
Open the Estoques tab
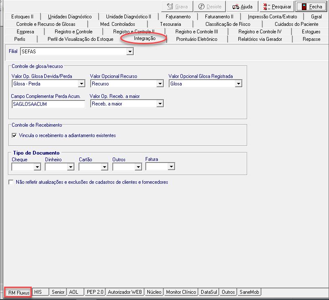click(311, 32)
